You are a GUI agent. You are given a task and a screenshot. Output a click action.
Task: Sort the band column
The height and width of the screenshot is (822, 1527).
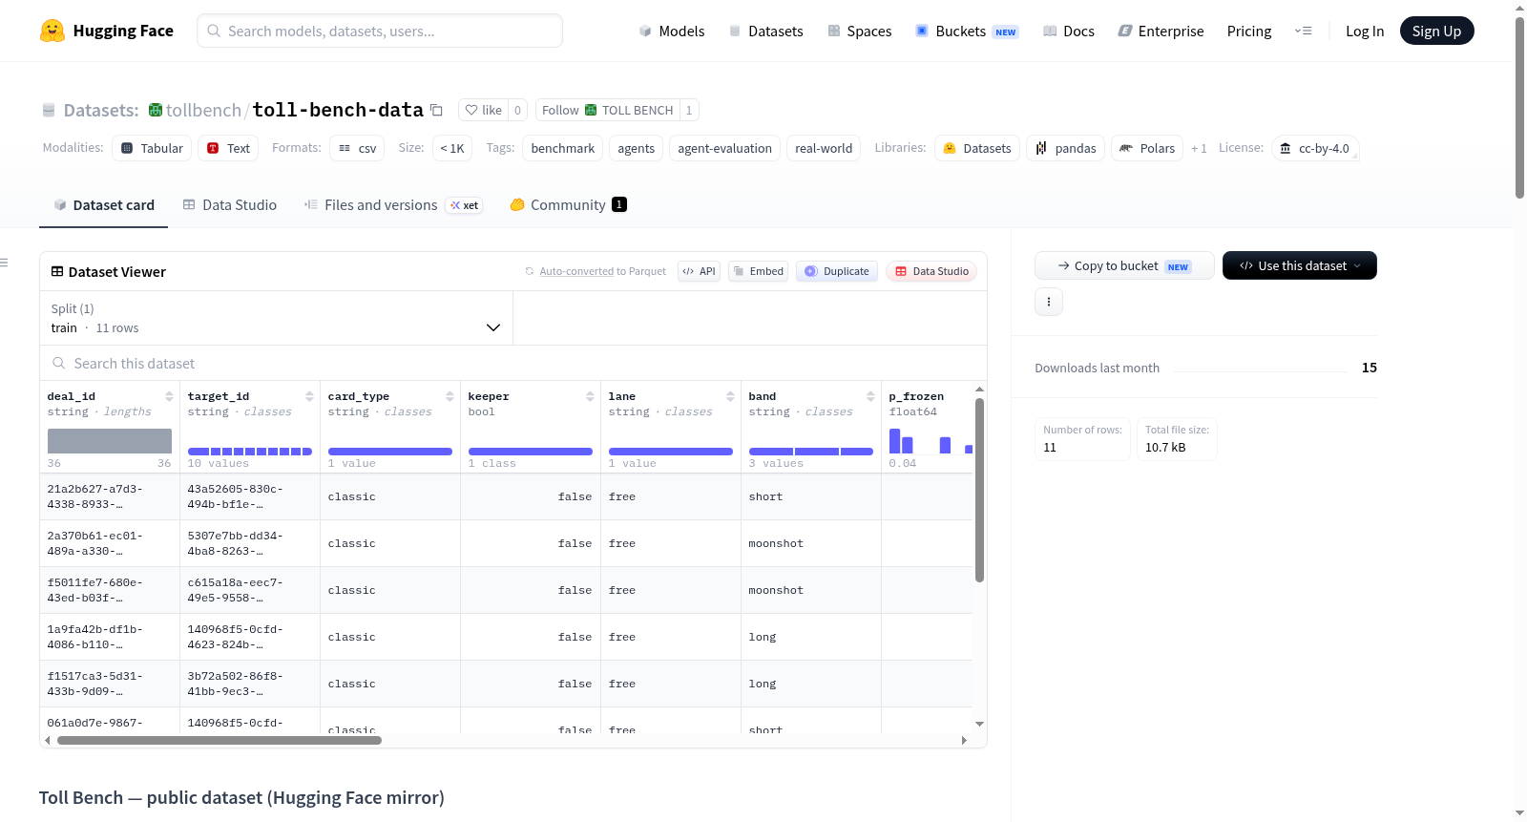click(x=870, y=396)
